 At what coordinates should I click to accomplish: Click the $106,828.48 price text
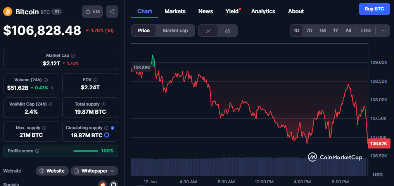(42, 31)
